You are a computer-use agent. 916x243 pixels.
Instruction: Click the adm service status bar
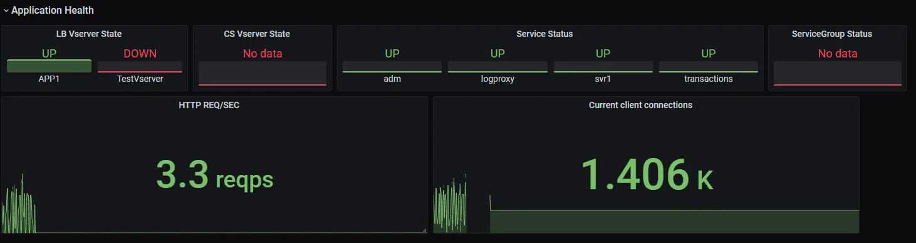click(392, 67)
